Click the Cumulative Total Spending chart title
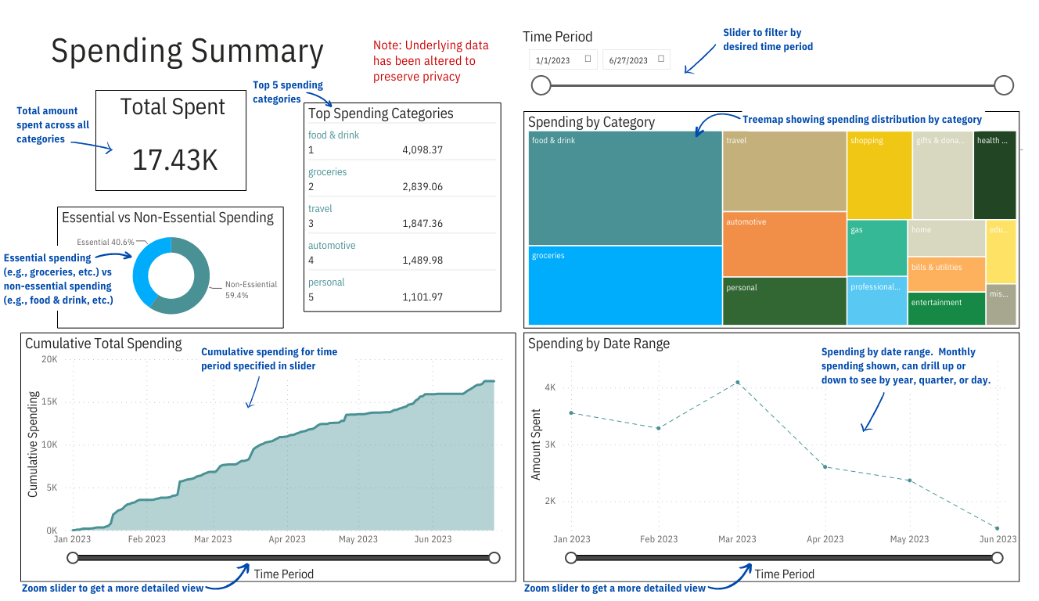The width and height of the screenshot is (1039, 601). tap(103, 344)
